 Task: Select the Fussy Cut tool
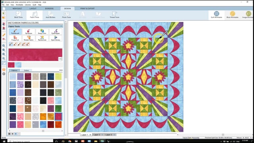pos(15,38)
